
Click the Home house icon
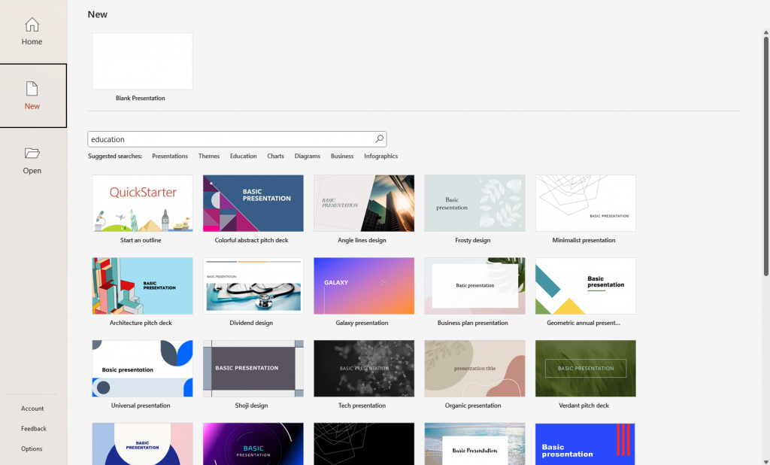coord(32,25)
